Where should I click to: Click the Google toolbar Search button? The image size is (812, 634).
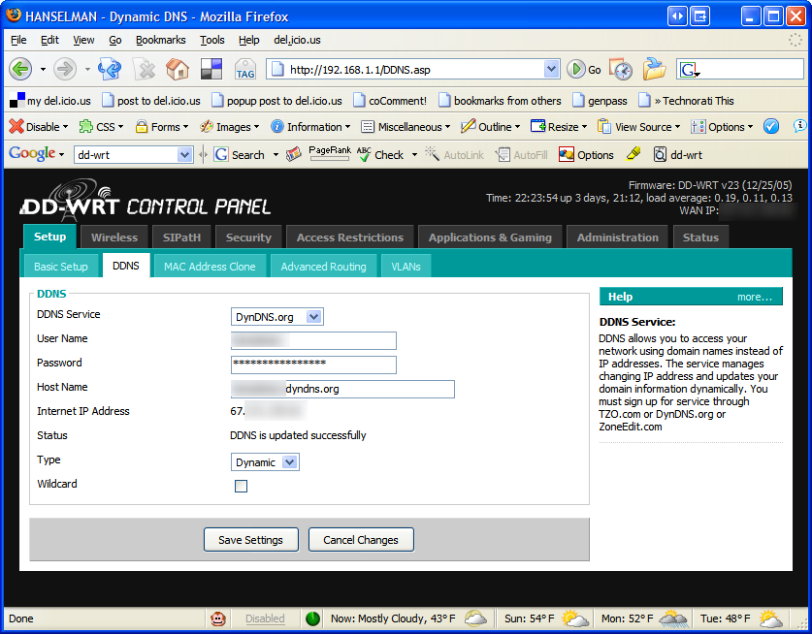point(240,154)
